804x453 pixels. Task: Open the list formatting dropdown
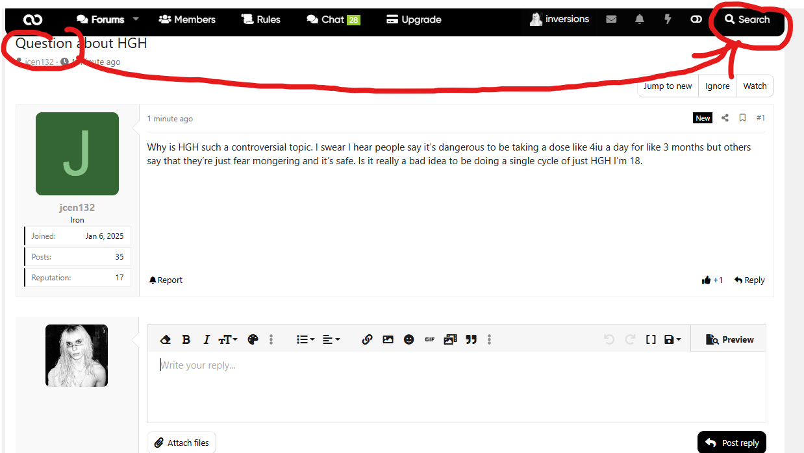click(305, 339)
